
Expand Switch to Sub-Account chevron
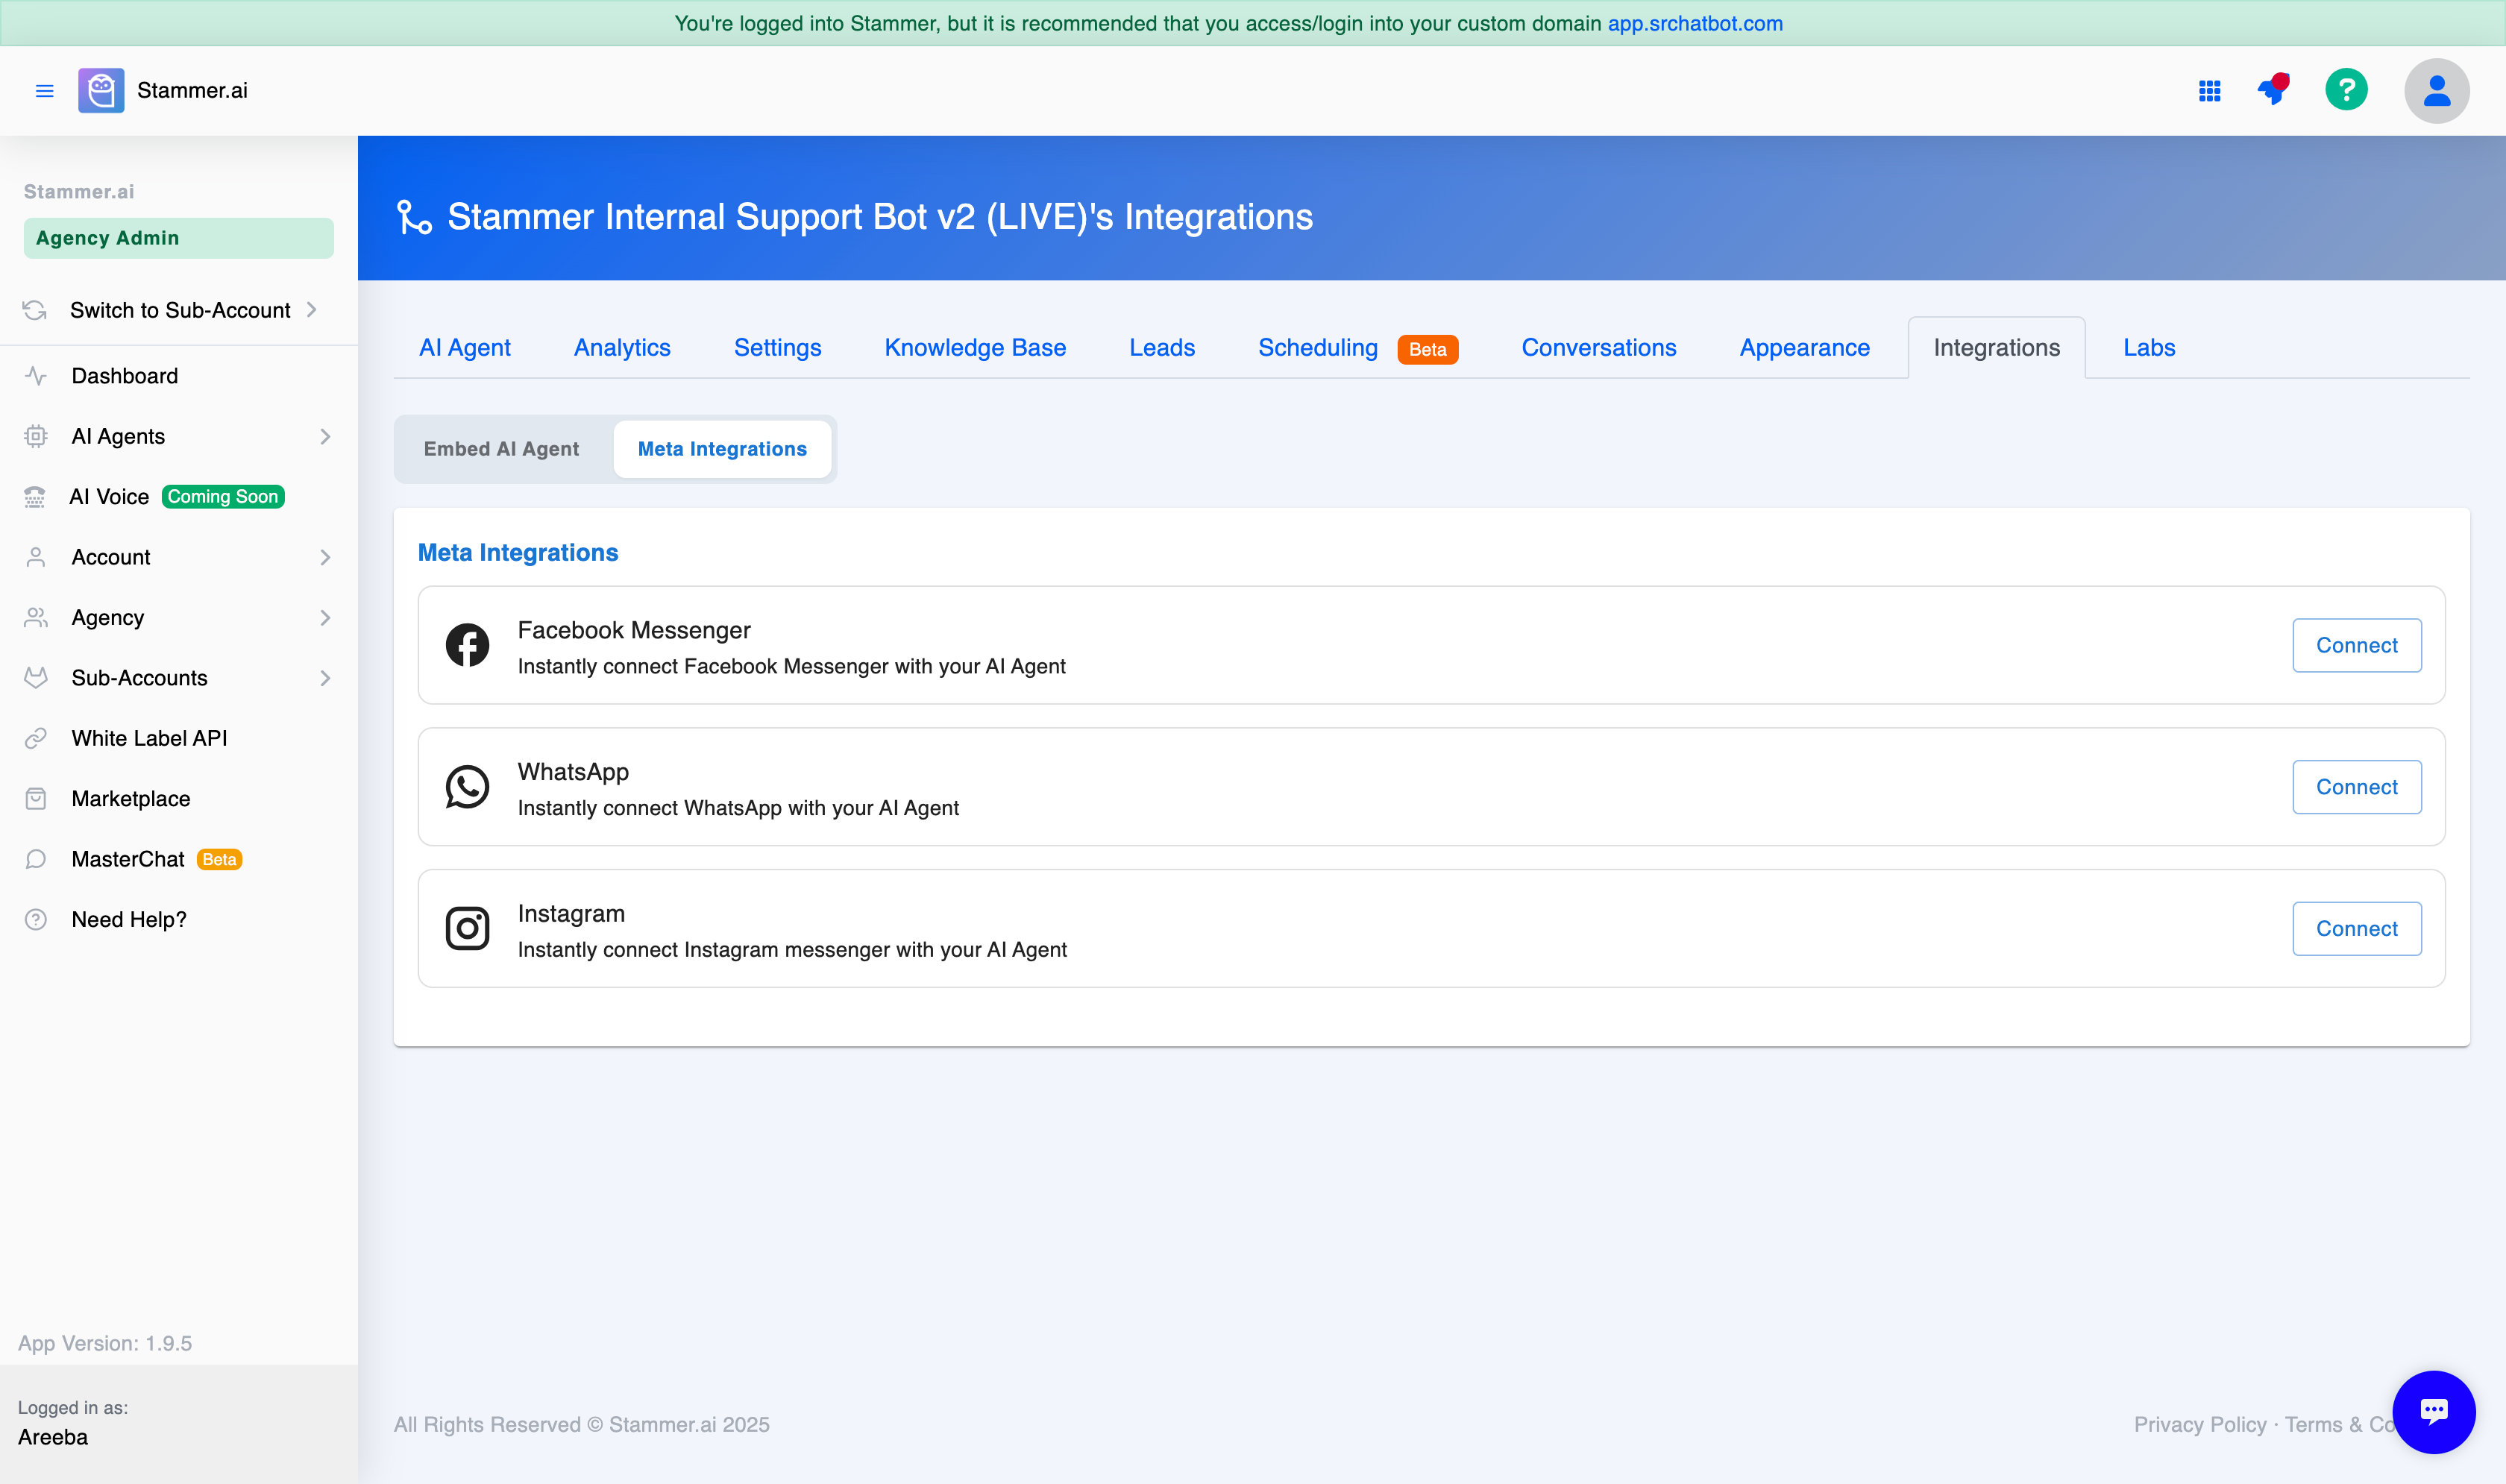click(312, 310)
